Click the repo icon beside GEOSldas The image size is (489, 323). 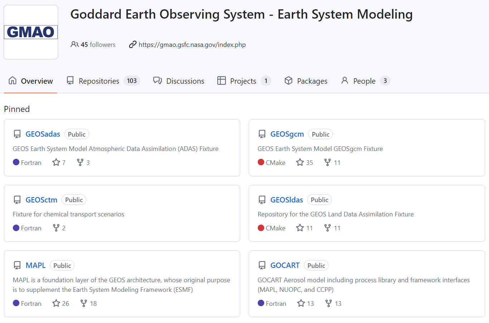(262, 200)
